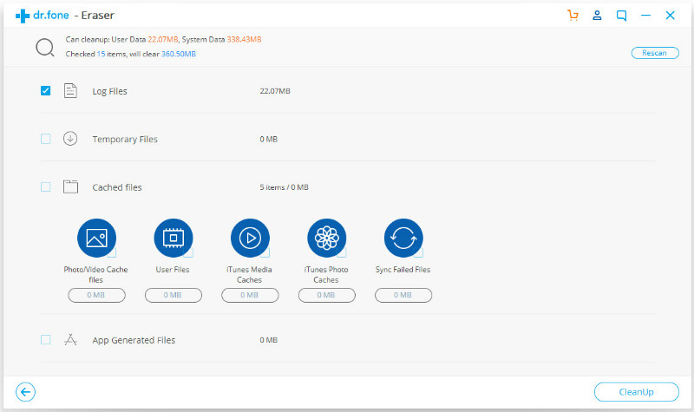Screen dimensions: 694x412
Task: Check the Temporary Files checkbox
Action: [46, 139]
